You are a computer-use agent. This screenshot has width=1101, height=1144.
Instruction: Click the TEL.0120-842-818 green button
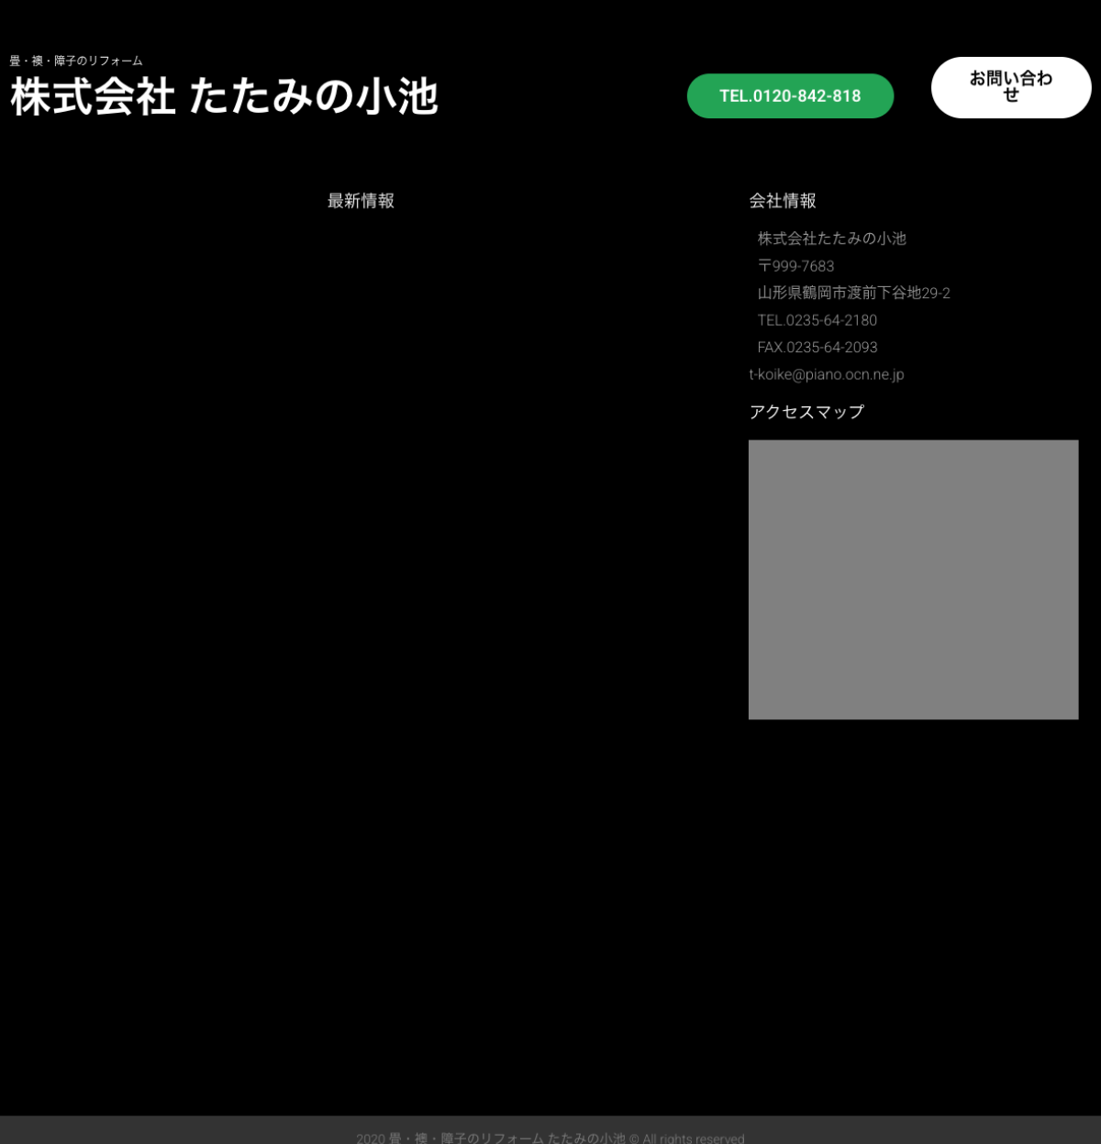click(790, 96)
